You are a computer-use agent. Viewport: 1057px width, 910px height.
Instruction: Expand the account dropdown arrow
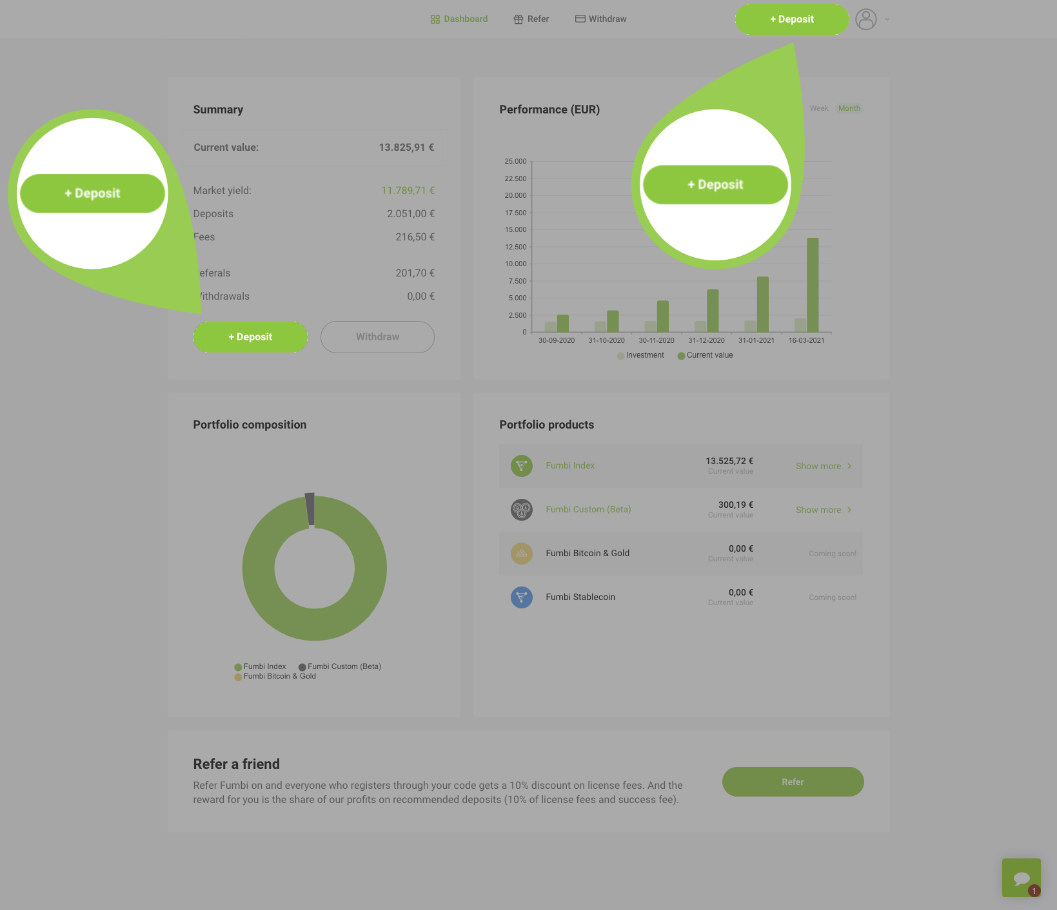[x=887, y=19]
